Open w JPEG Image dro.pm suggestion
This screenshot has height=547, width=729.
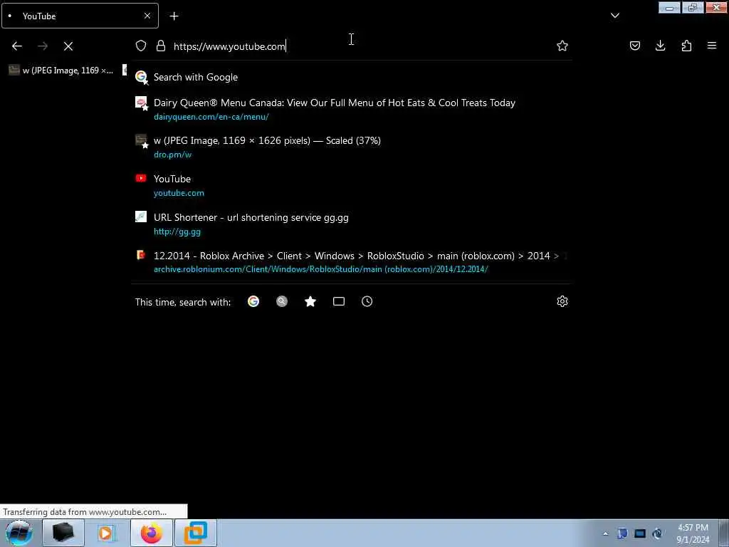[351, 147]
